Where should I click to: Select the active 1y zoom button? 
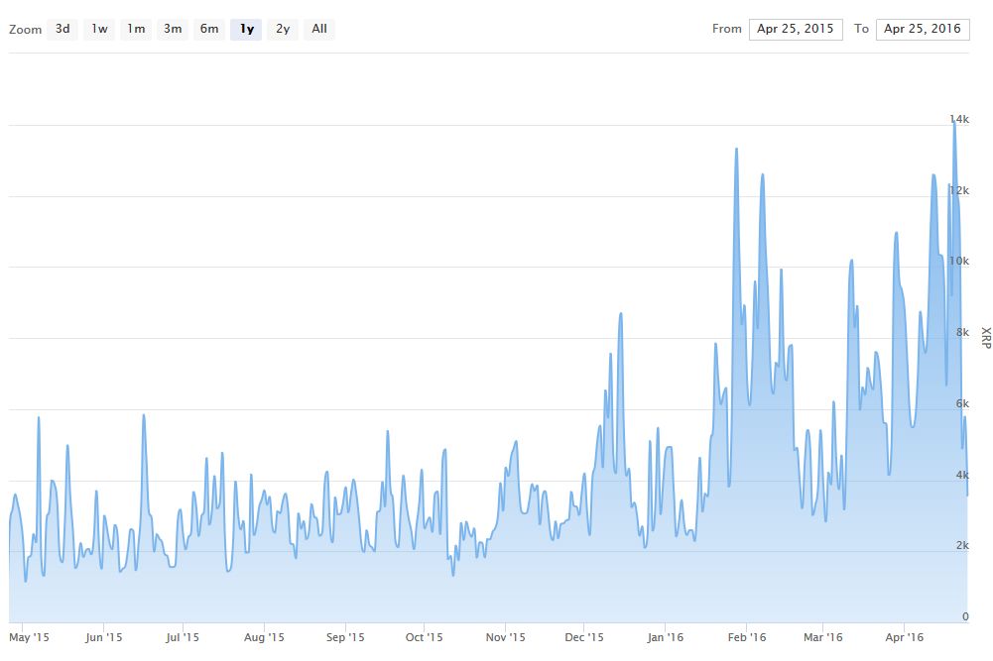(x=246, y=29)
